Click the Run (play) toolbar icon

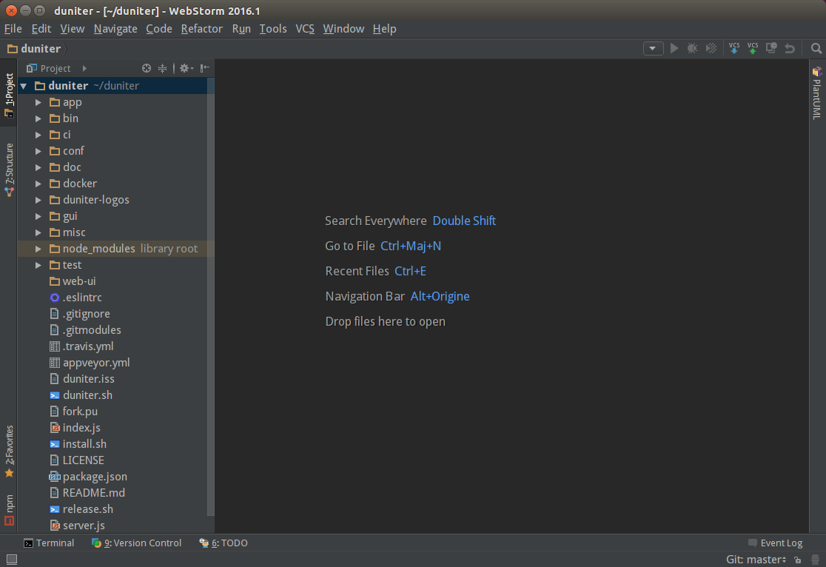[674, 48]
